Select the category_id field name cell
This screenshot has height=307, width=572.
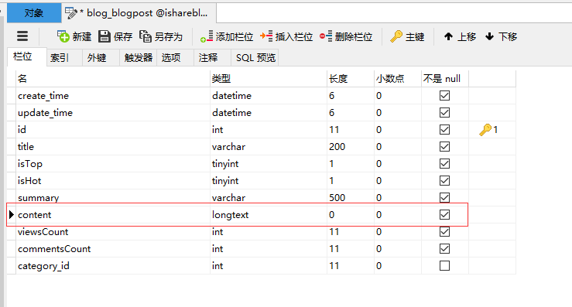pyautogui.click(x=113, y=266)
